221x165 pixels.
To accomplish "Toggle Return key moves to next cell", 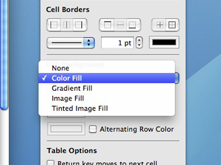I will click(50, 163).
